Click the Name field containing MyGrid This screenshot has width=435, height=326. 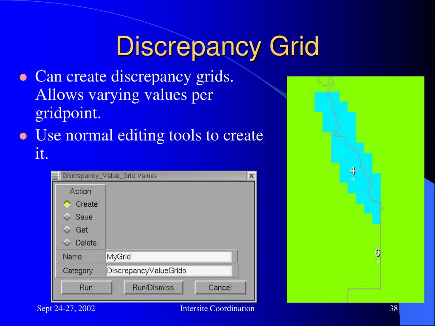[169, 257]
